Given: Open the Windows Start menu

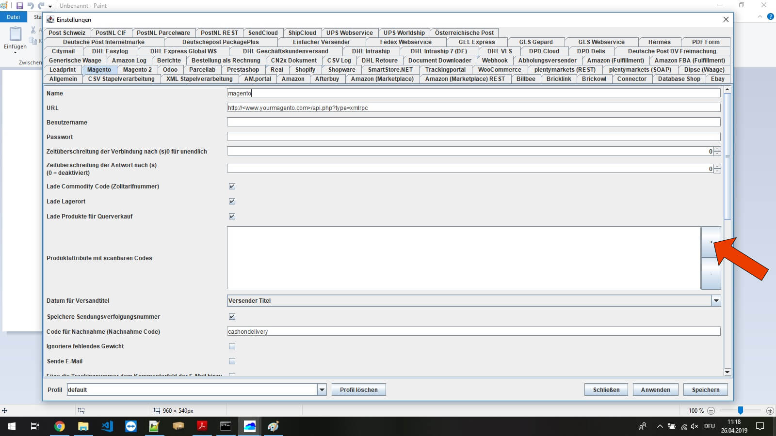Looking at the screenshot, I should pyautogui.click(x=12, y=426).
